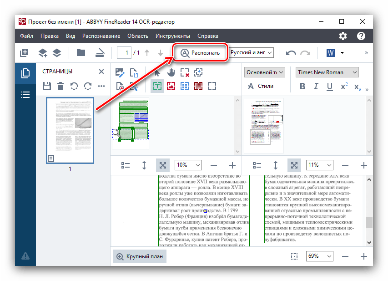Screen dimensions: 388x281
Task: Open the Инструменты menu
Action: click(173, 36)
